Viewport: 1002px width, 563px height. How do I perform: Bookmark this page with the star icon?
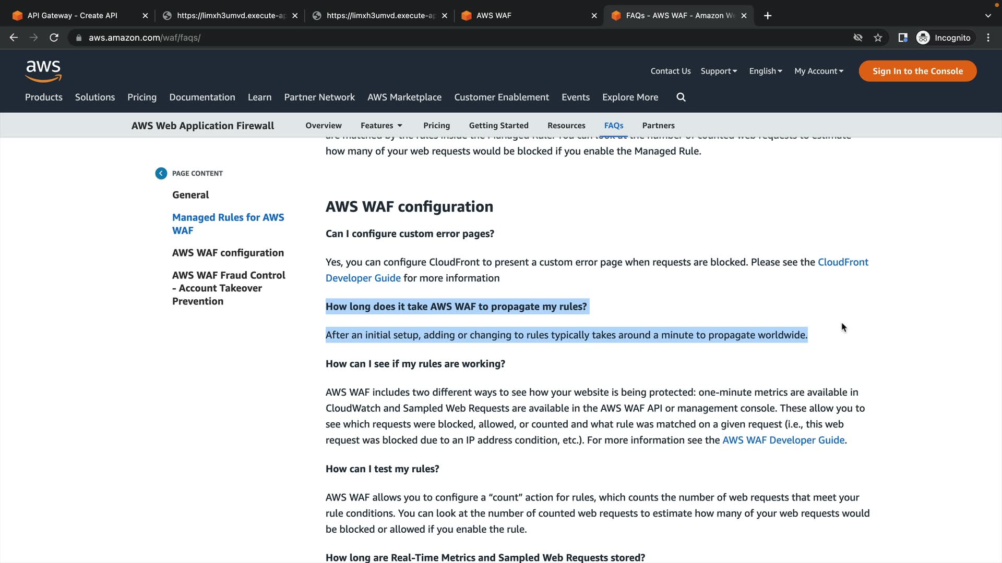878,38
